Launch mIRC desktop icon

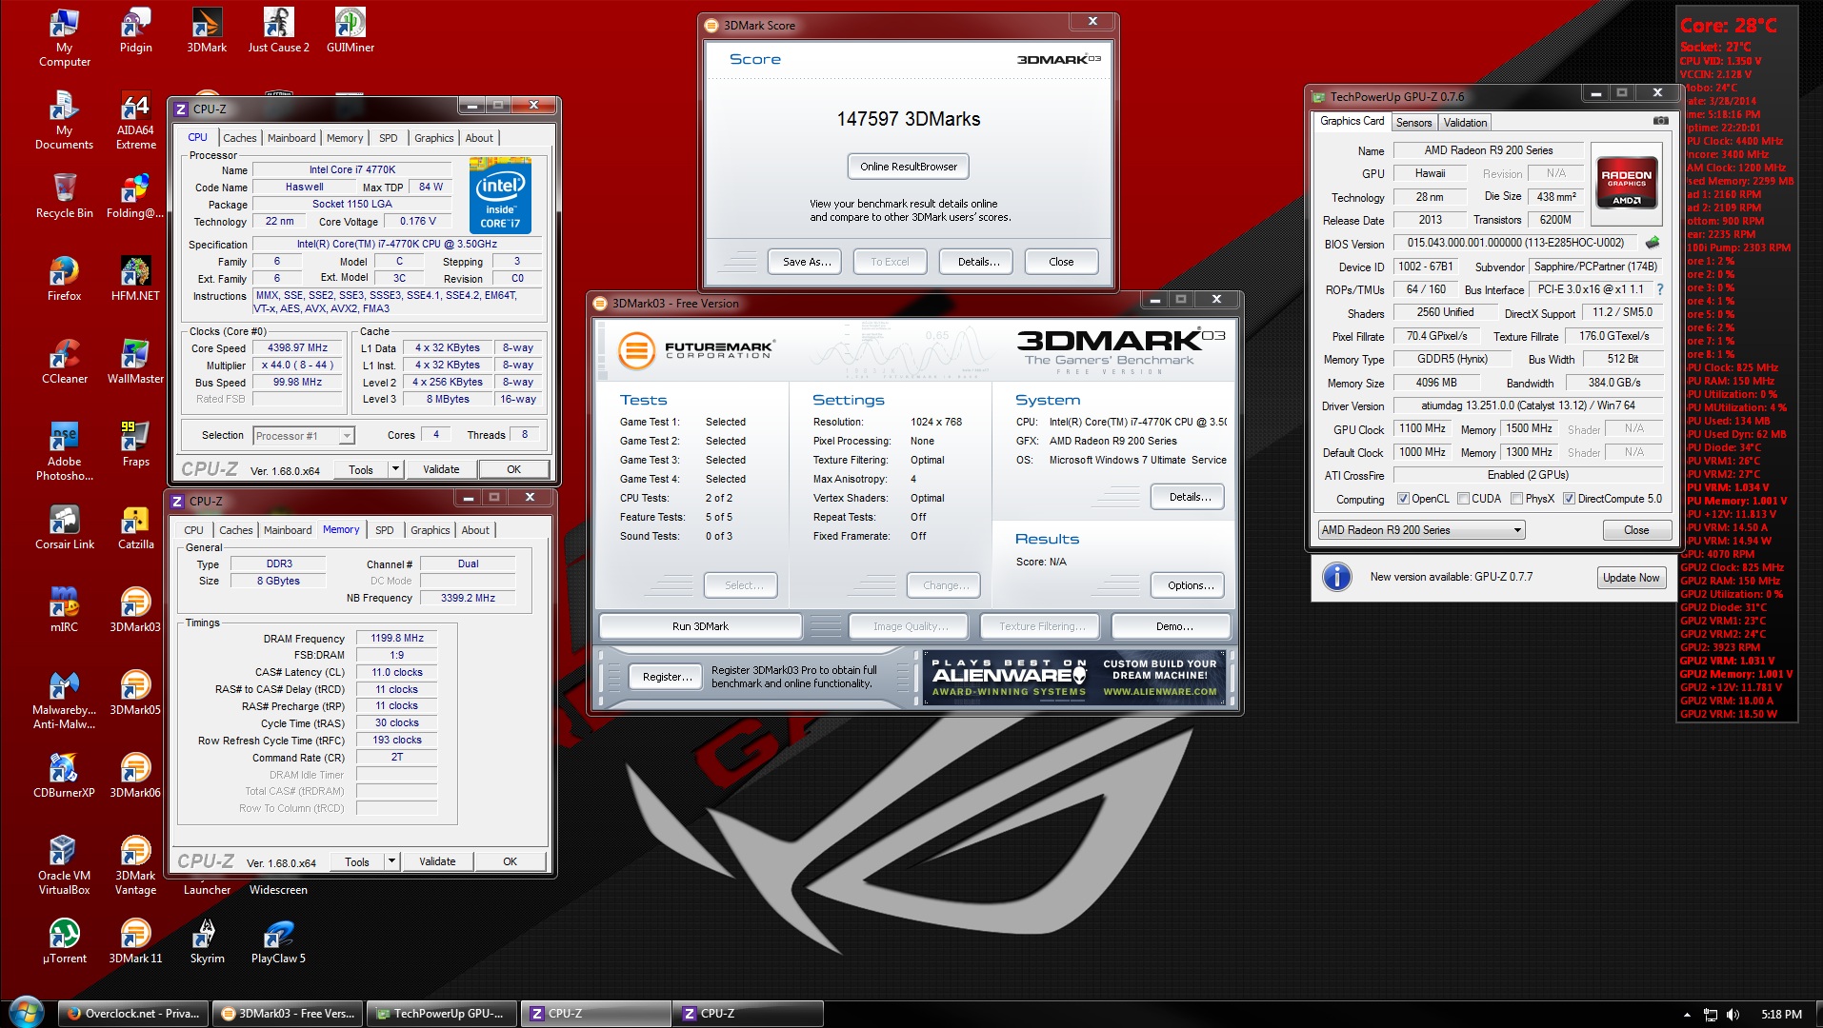[x=64, y=610]
